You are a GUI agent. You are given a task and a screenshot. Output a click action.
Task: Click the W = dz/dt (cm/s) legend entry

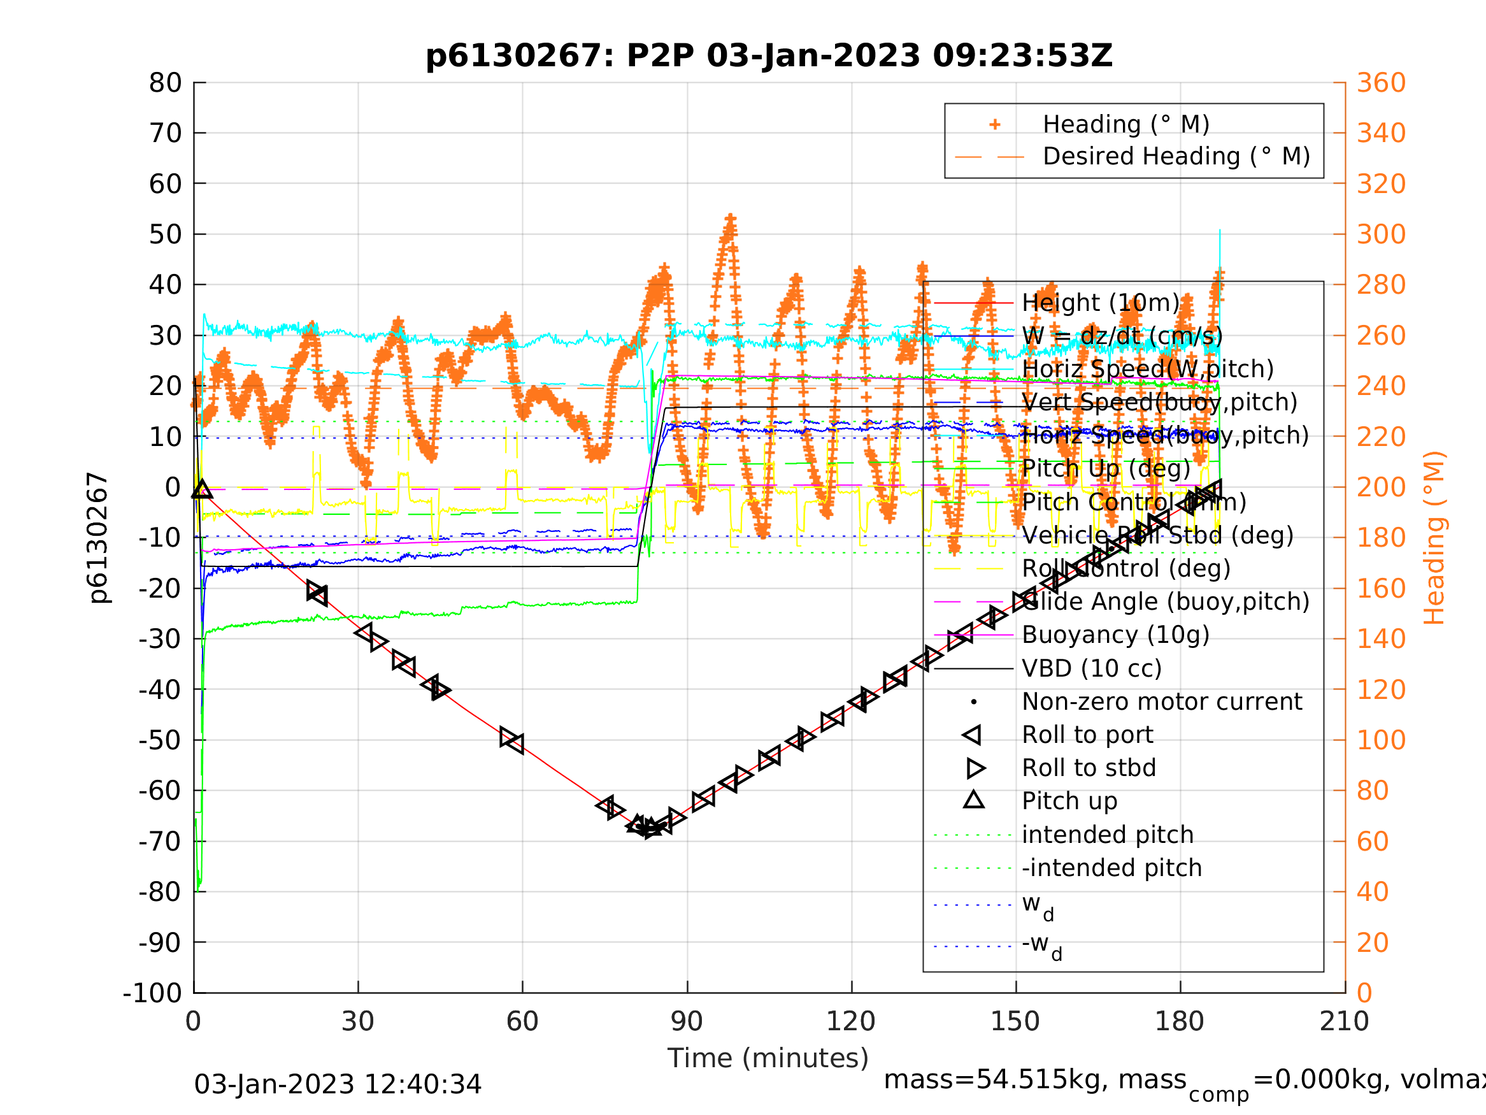[1122, 336]
